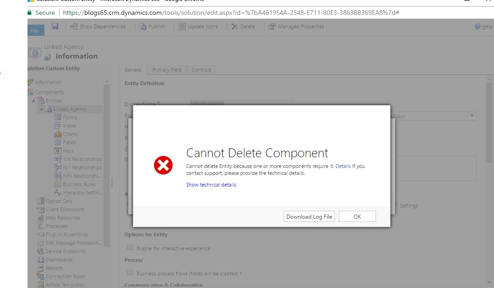Click the Connection Roles icon

pyautogui.click(x=41, y=276)
